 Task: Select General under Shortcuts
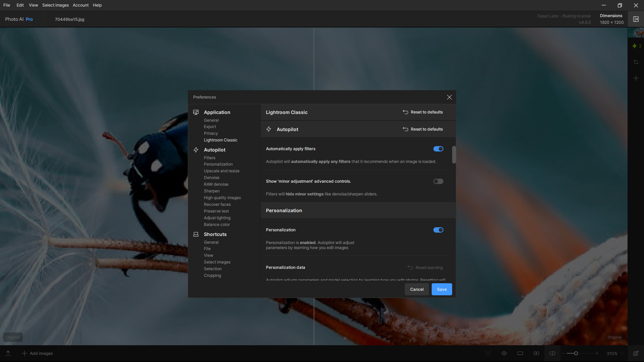coord(211,242)
